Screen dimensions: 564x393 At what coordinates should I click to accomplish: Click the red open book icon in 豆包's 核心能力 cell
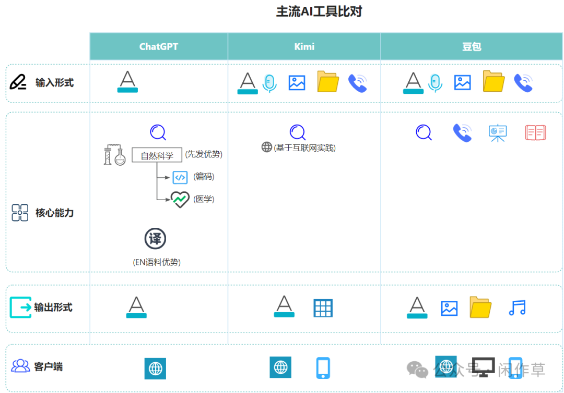[536, 132]
